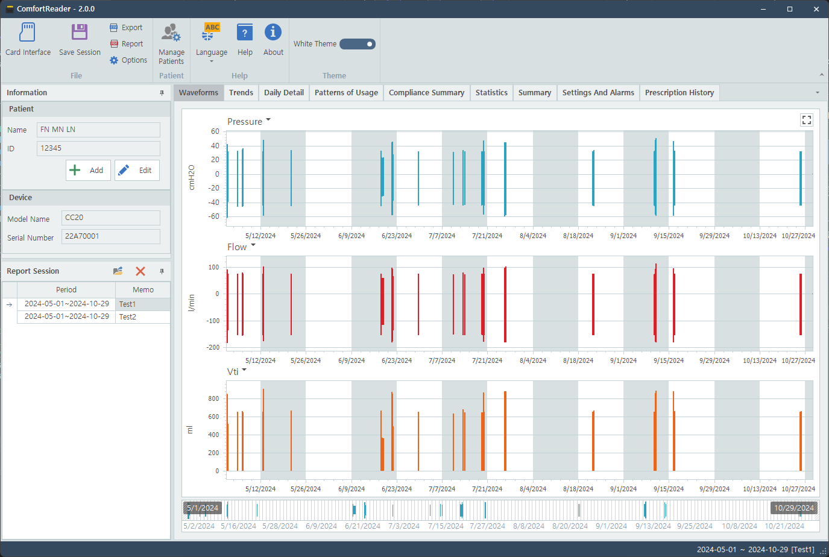Screen dimensions: 829x557
Task: Switch to the Daily Detail tab
Action: click(283, 93)
